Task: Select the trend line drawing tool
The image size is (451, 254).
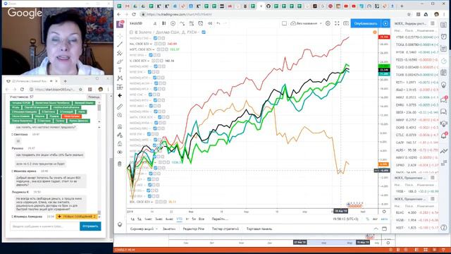Action: pyautogui.click(x=120, y=44)
